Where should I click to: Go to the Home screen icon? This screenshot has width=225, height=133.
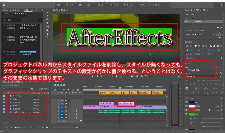[x=4, y=5]
